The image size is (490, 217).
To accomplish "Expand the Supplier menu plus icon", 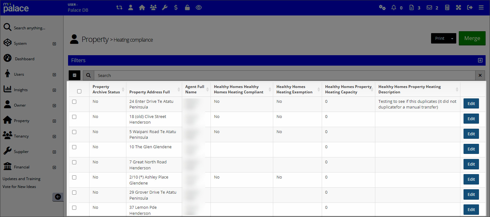I will point(54,152).
